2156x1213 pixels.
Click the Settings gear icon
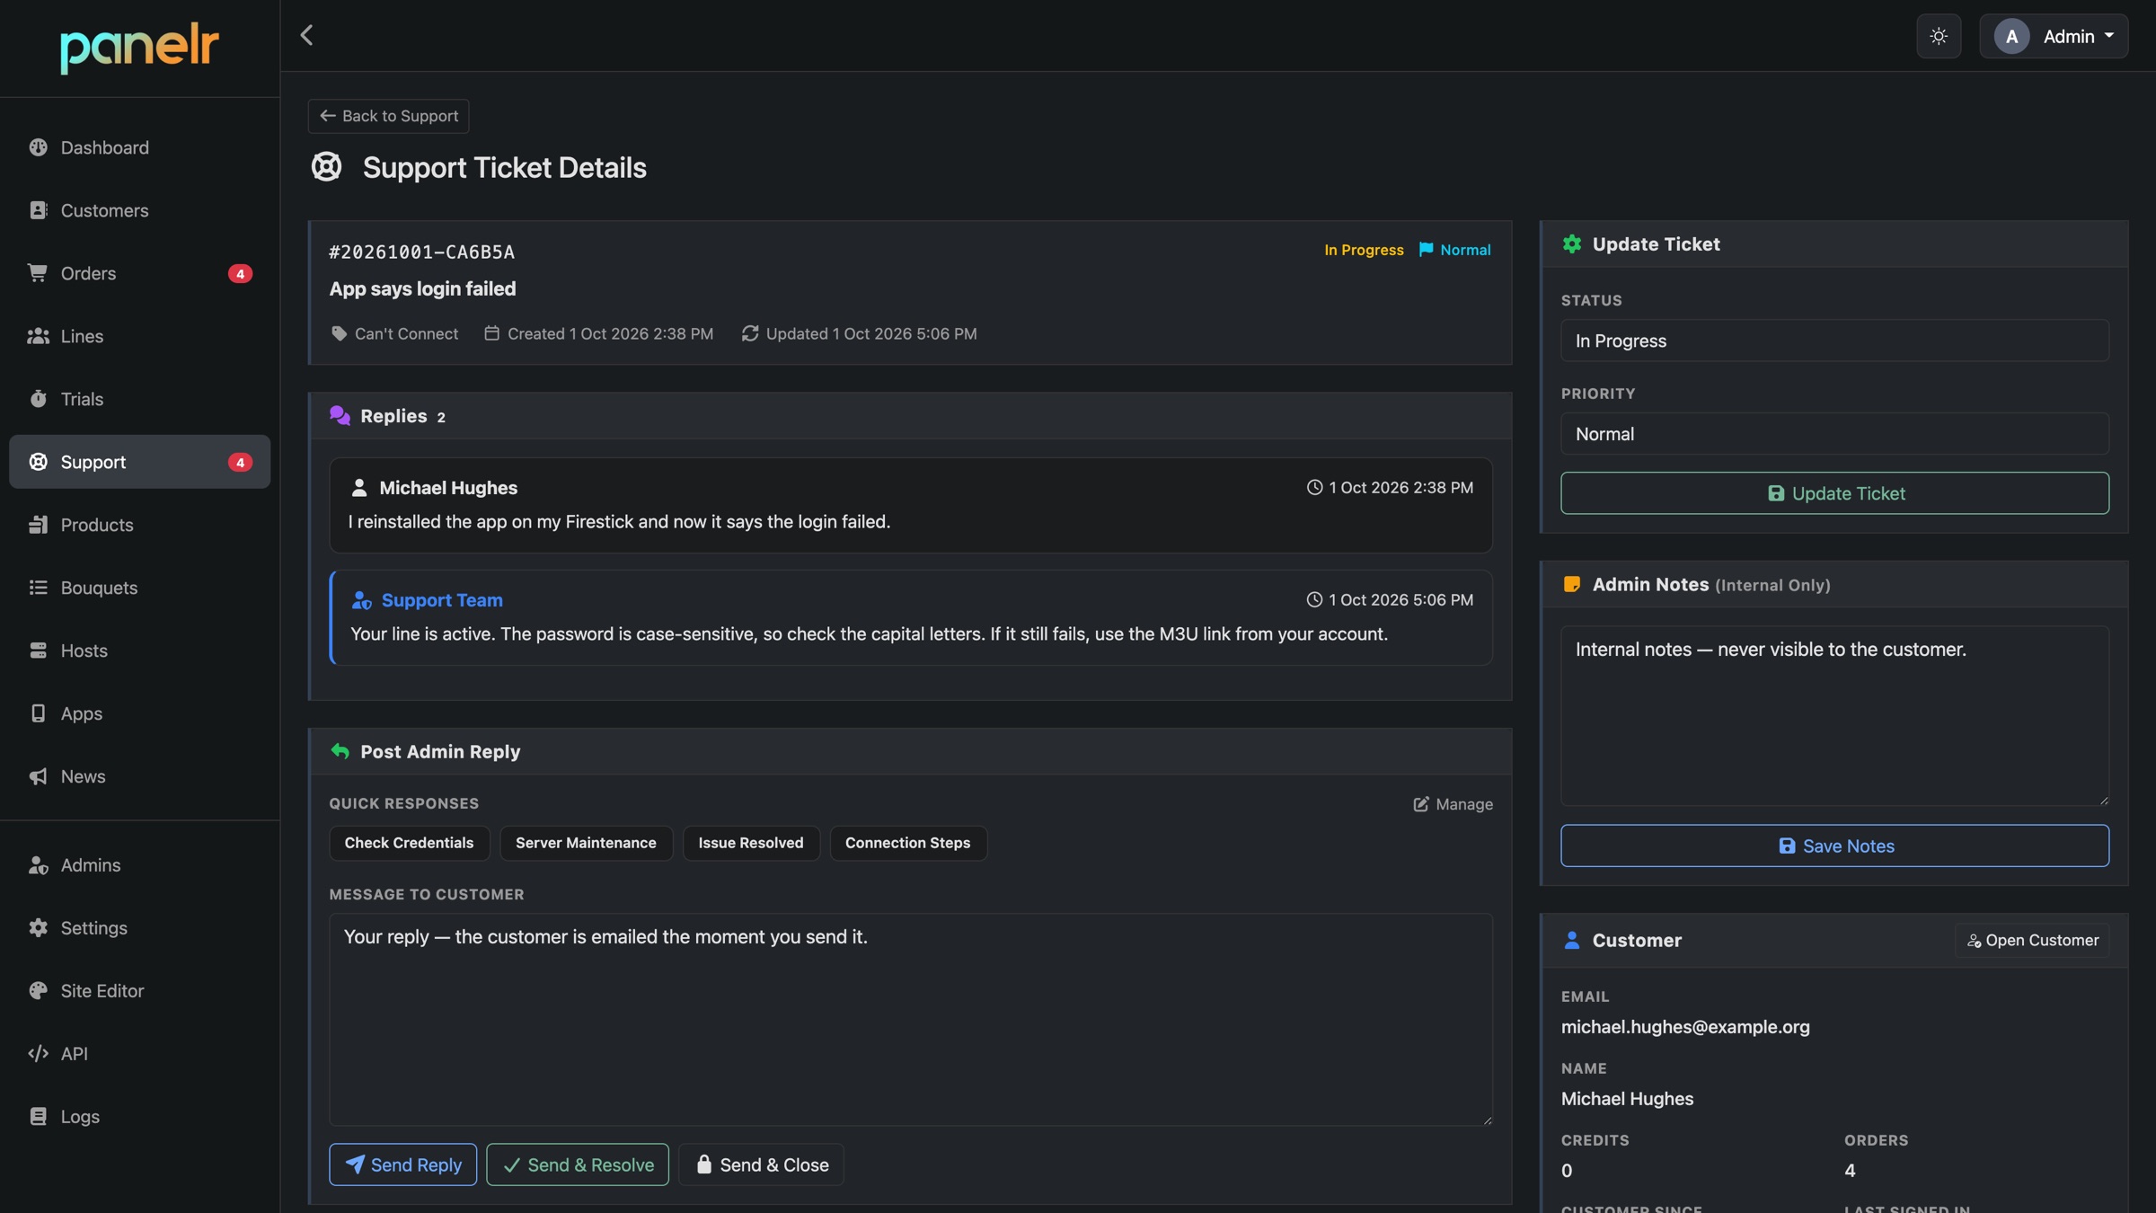pyautogui.click(x=38, y=928)
